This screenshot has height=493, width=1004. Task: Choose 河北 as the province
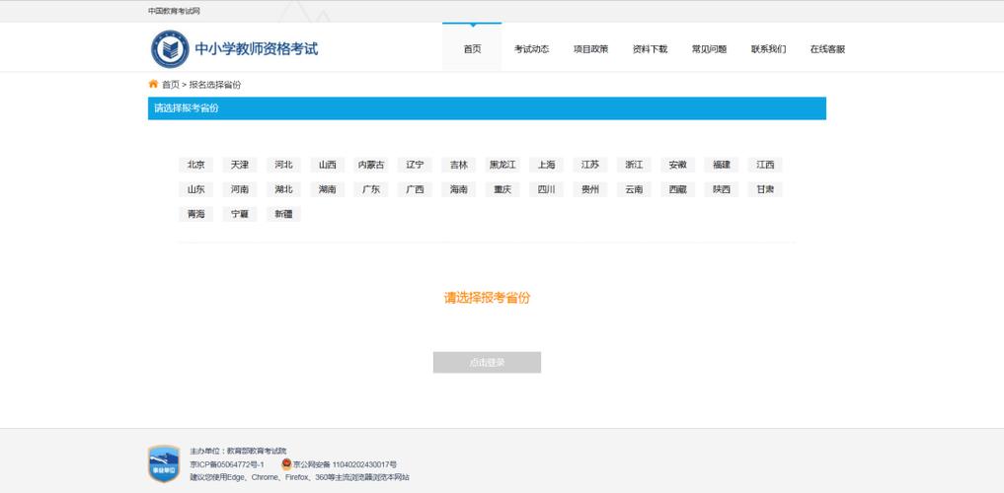click(x=283, y=165)
